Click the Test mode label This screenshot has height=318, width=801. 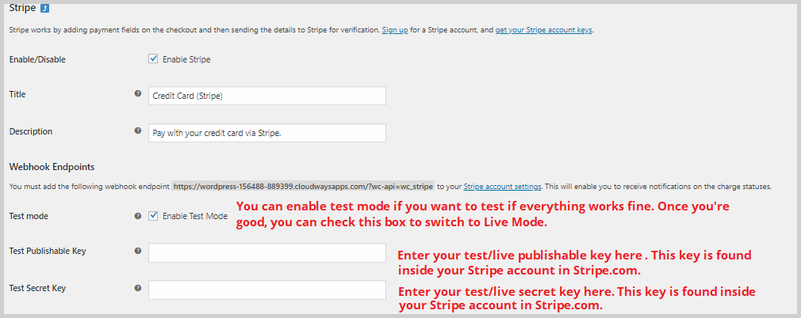click(29, 216)
